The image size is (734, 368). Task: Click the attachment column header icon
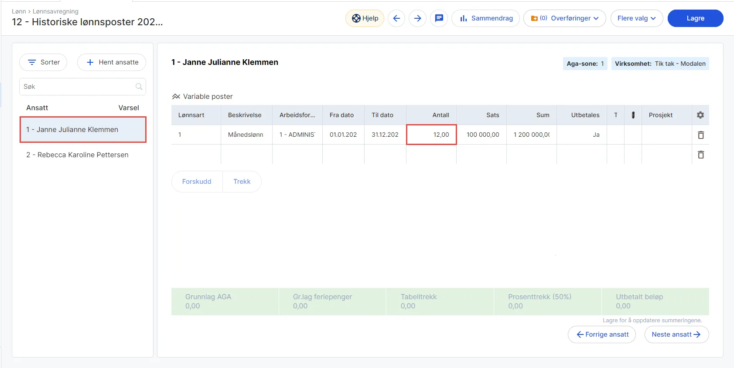633,115
